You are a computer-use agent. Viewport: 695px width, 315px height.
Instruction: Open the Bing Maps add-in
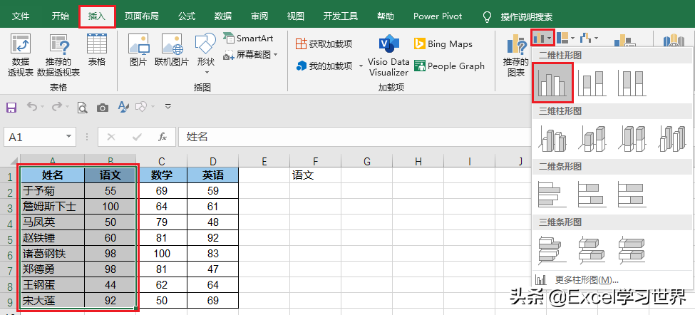click(x=443, y=44)
